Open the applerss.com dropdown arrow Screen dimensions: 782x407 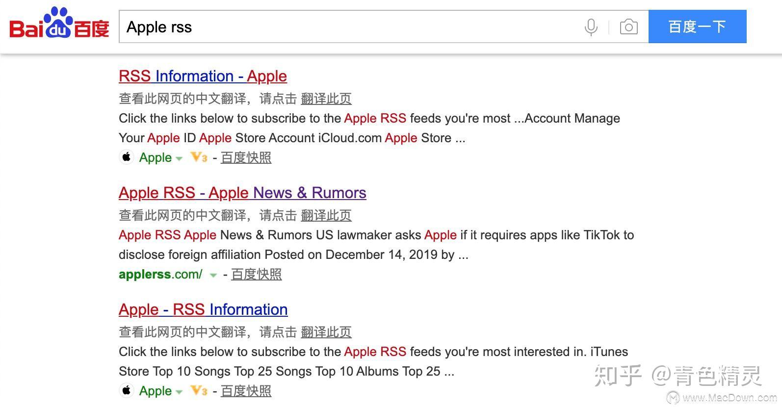(213, 276)
